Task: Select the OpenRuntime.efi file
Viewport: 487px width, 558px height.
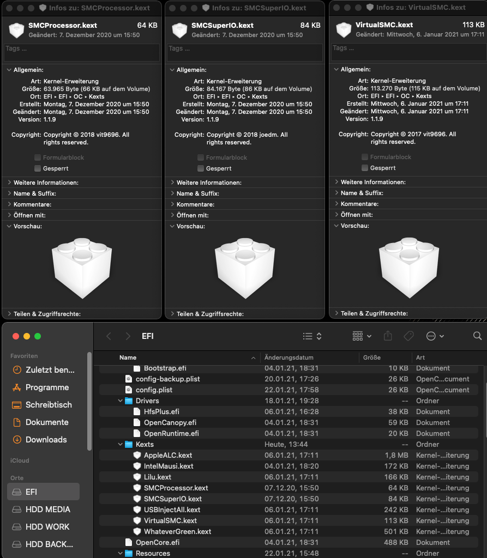Action: [288, 433]
